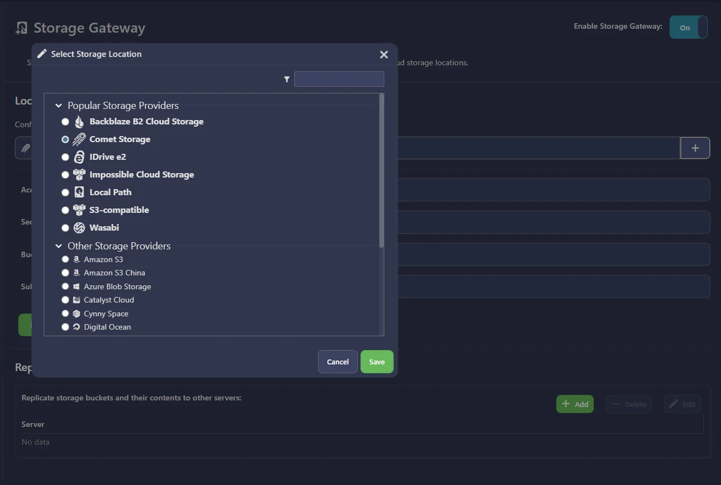Click the Add replication server button
The width and height of the screenshot is (721, 485).
(575, 404)
